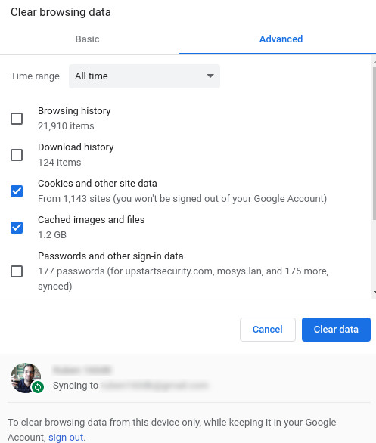
Task: Select the Advanced tab
Action: tap(281, 39)
